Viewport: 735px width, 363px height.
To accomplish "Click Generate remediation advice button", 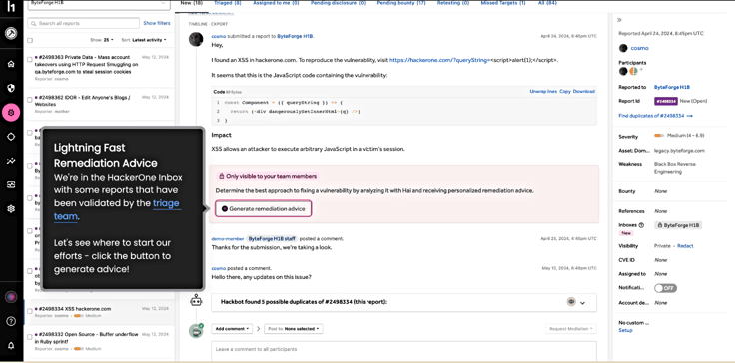I will tap(263, 208).
